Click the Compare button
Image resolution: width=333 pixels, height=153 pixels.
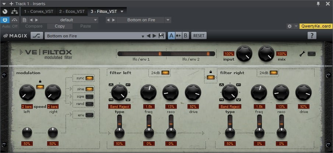(34, 26)
